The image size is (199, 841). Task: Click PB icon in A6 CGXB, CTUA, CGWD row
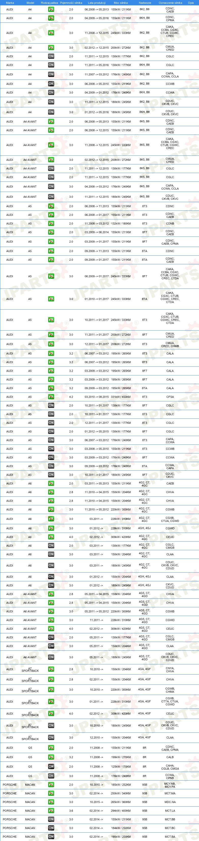(51, 519)
